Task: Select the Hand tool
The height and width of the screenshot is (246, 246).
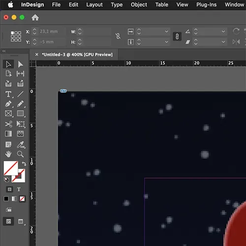Action: pos(8,154)
